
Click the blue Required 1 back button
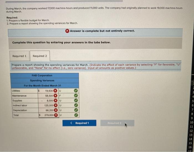pos(79,123)
